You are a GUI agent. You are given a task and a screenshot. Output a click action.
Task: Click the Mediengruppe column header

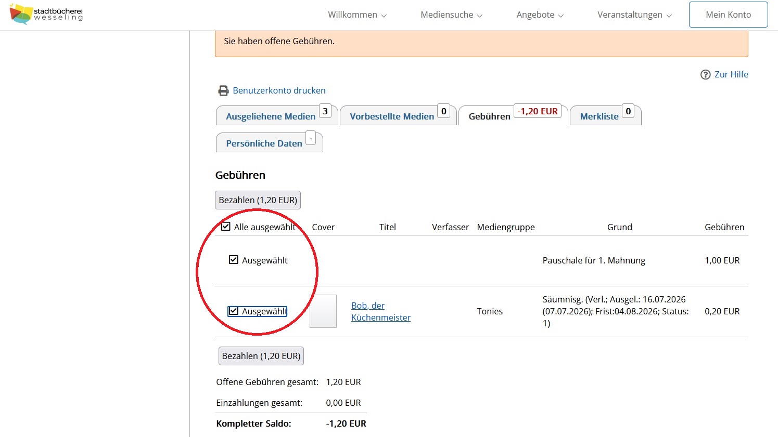coord(506,227)
